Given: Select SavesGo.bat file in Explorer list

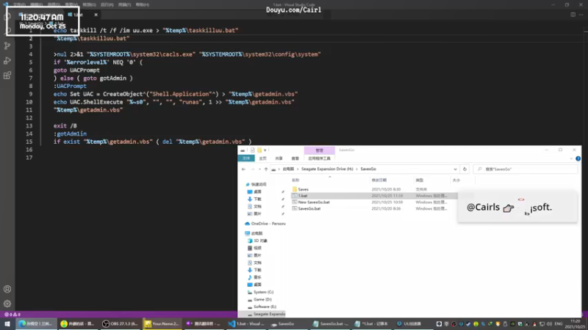Looking at the screenshot, I should click(x=306, y=208).
